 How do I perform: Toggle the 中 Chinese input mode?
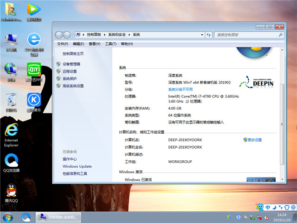[x=267, y=207]
